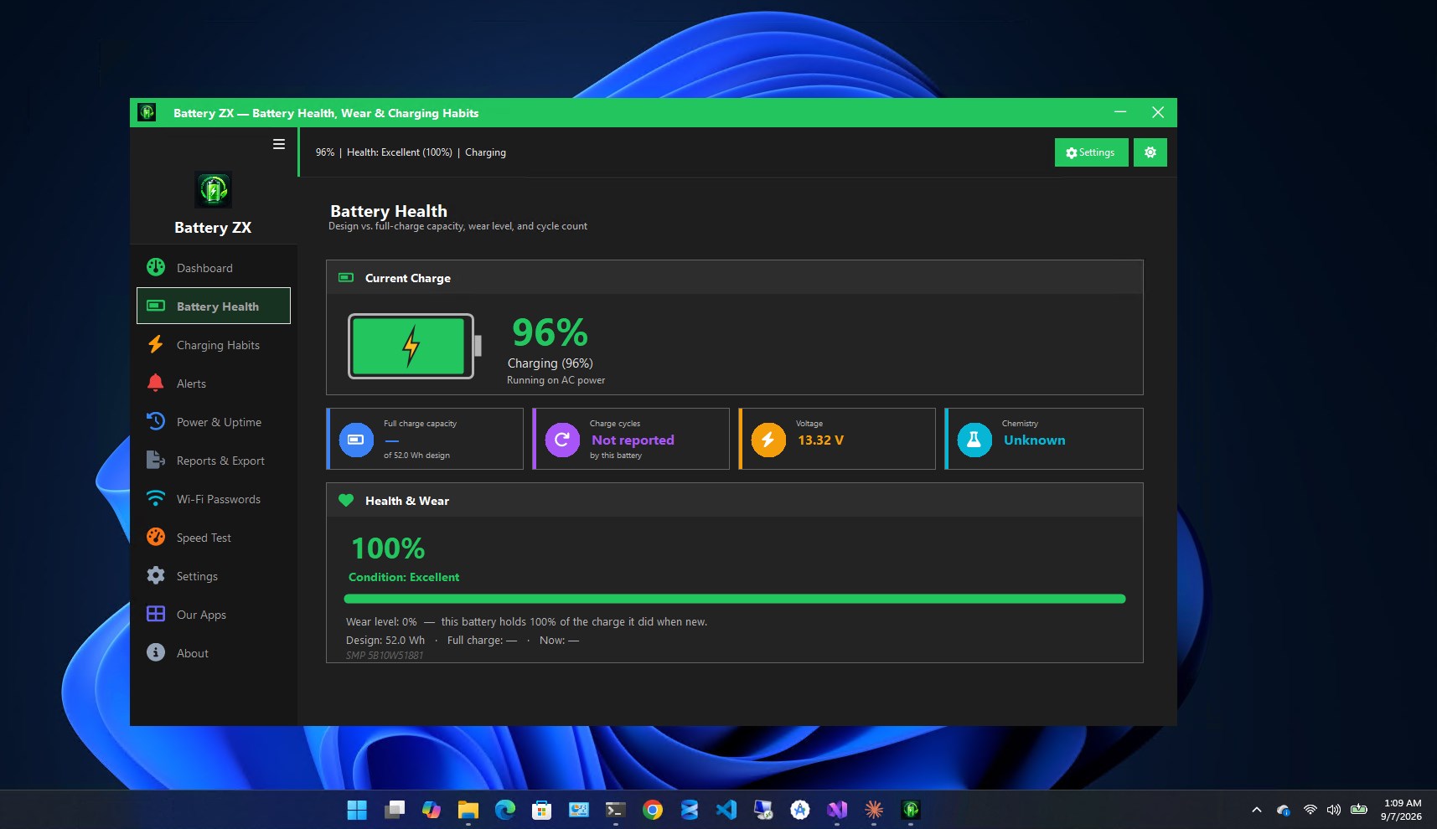
Task: Toggle the hamburger sidebar menu
Action: [x=279, y=144]
